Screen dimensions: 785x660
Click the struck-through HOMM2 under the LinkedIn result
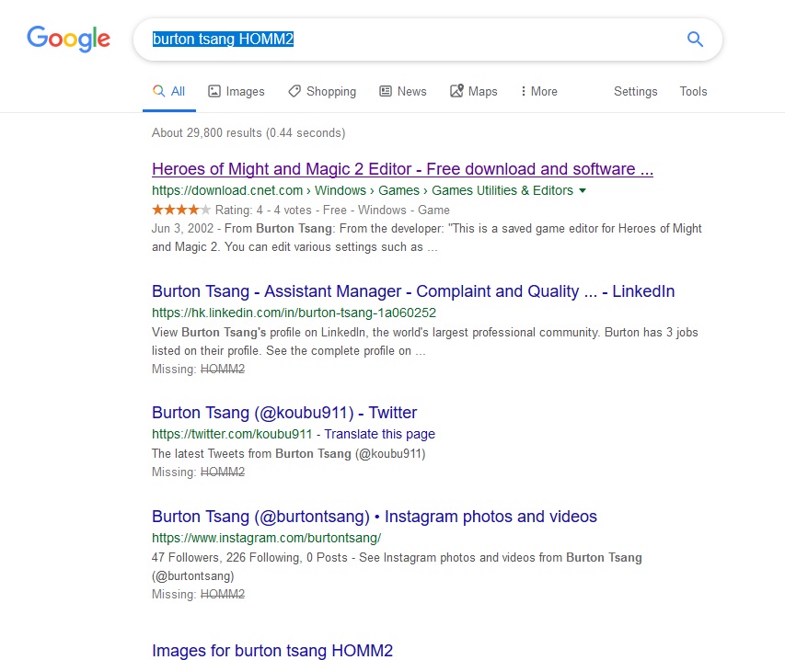[x=223, y=369]
